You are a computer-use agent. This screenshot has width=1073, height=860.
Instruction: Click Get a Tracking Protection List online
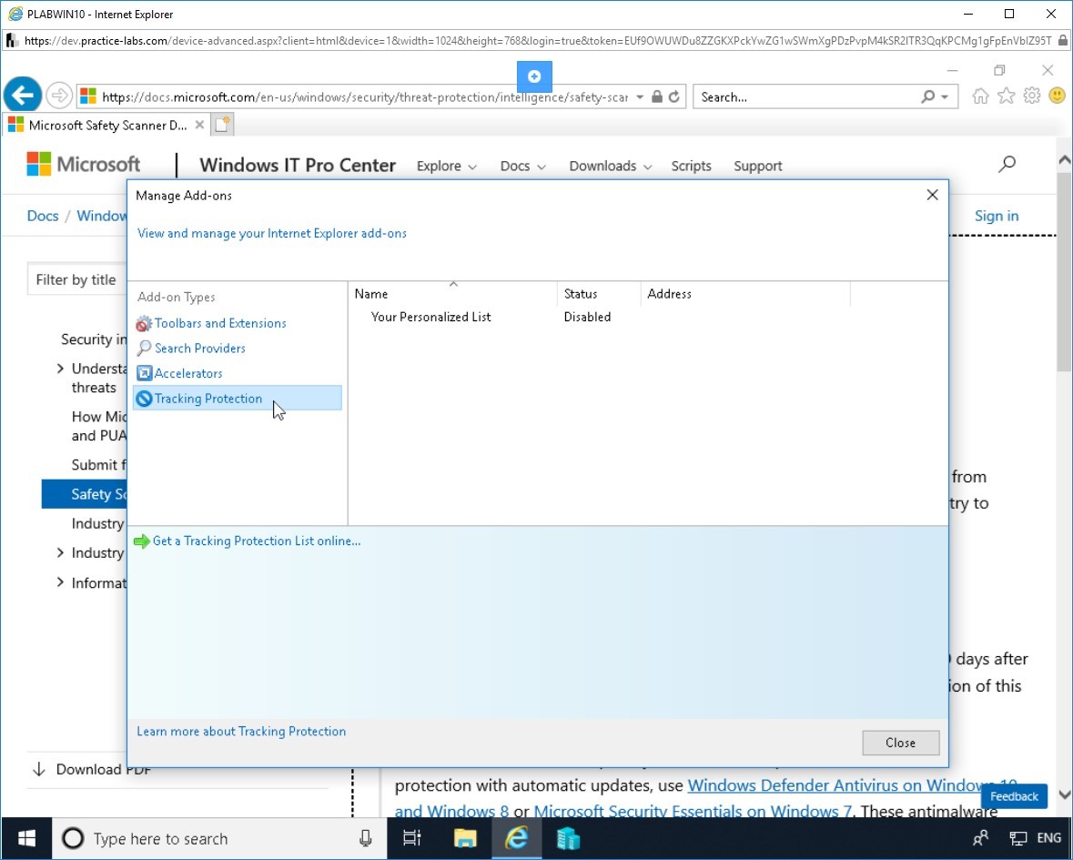257,541
